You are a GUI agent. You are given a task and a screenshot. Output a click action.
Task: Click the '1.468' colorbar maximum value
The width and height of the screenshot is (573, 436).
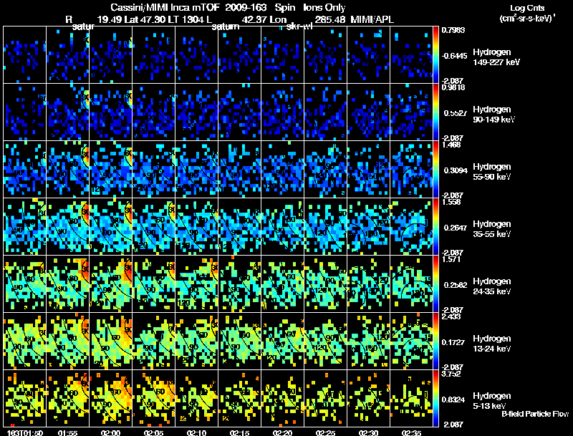451,145
